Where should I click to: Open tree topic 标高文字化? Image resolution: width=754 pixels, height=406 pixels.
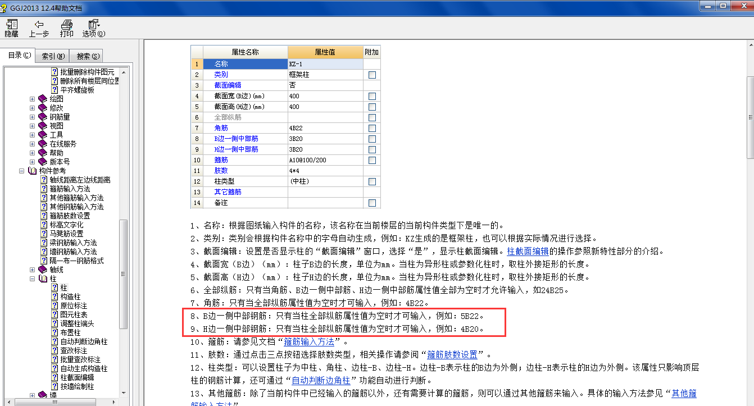click(x=66, y=225)
